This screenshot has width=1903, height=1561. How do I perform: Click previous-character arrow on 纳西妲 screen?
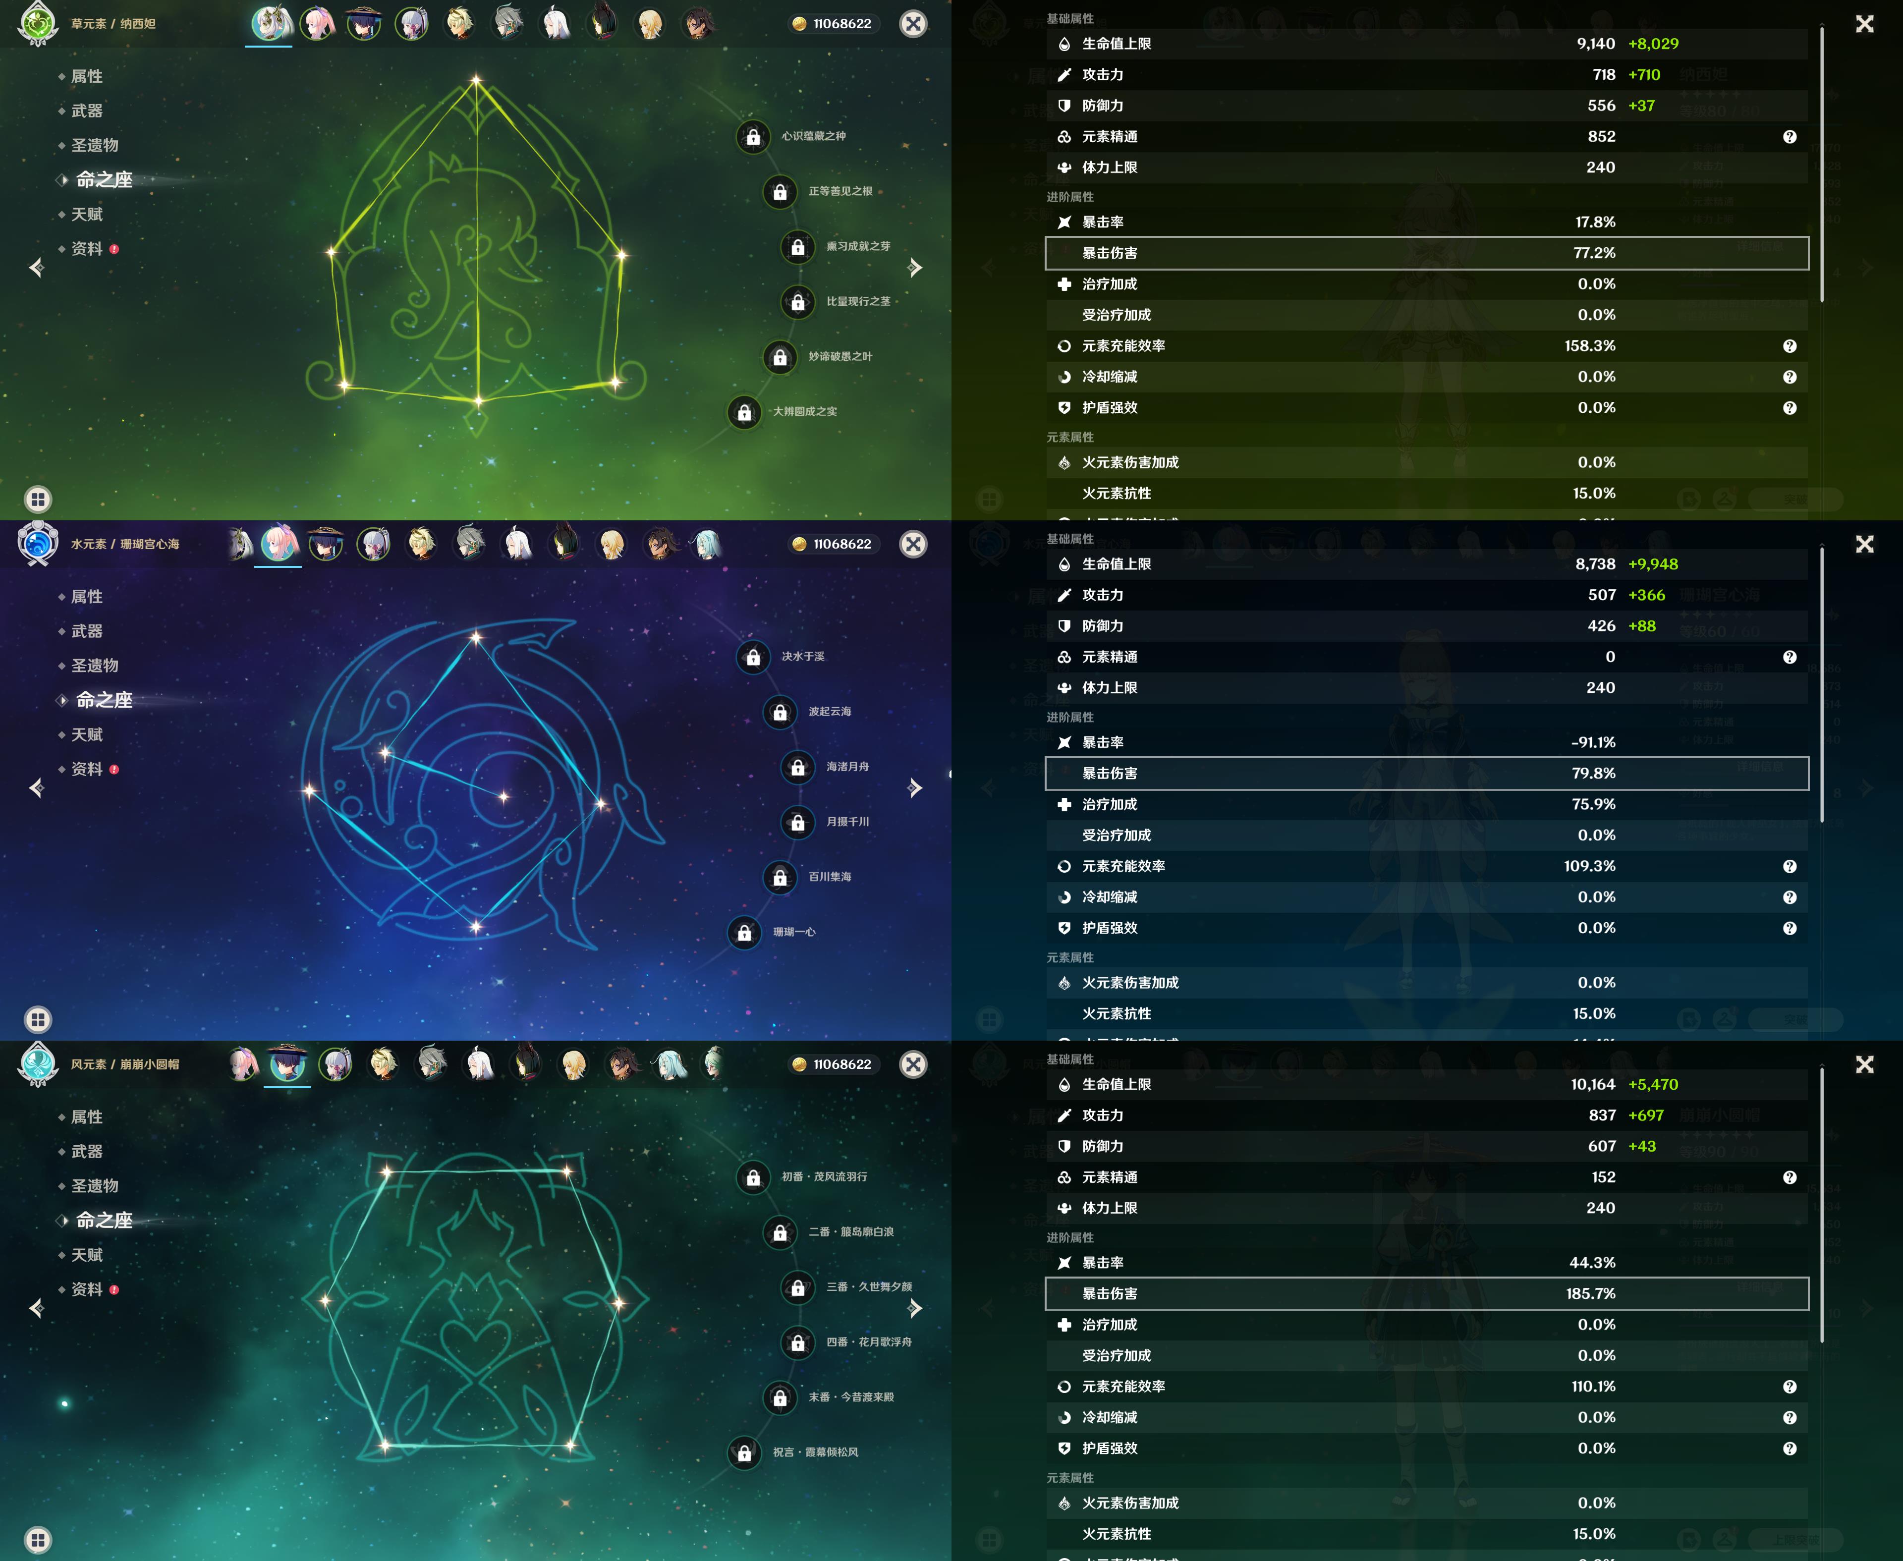point(37,268)
